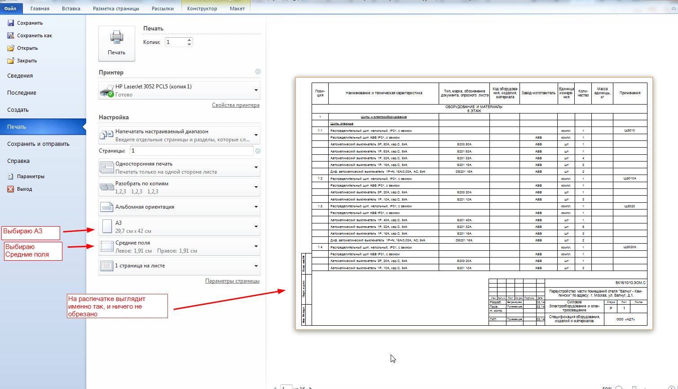Open the Средние поля margins dropdown
Viewport: 678px width, 389px height.
pos(179,246)
